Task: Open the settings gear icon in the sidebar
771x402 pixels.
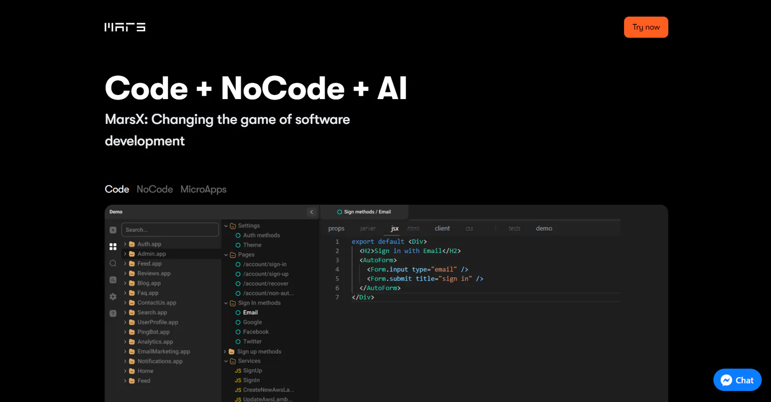Action: coord(113,297)
